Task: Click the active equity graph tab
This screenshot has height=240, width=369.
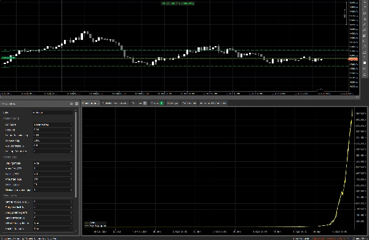Action: (91, 103)
